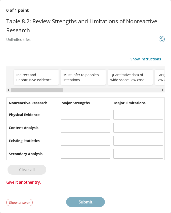Click the left scroll arrow on the answer bank
The width and height of the screenshot is (171, 213).
(x=8, y=90)
